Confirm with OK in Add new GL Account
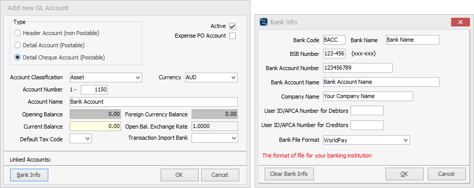 coord(179,175)
